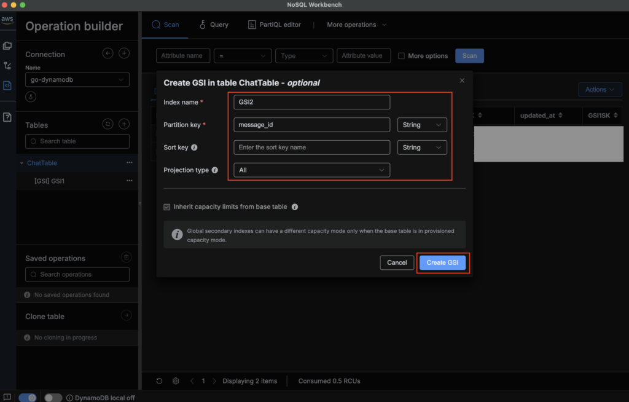
Task: Click the info icon beside Sort key
Action: pos(195,148)
